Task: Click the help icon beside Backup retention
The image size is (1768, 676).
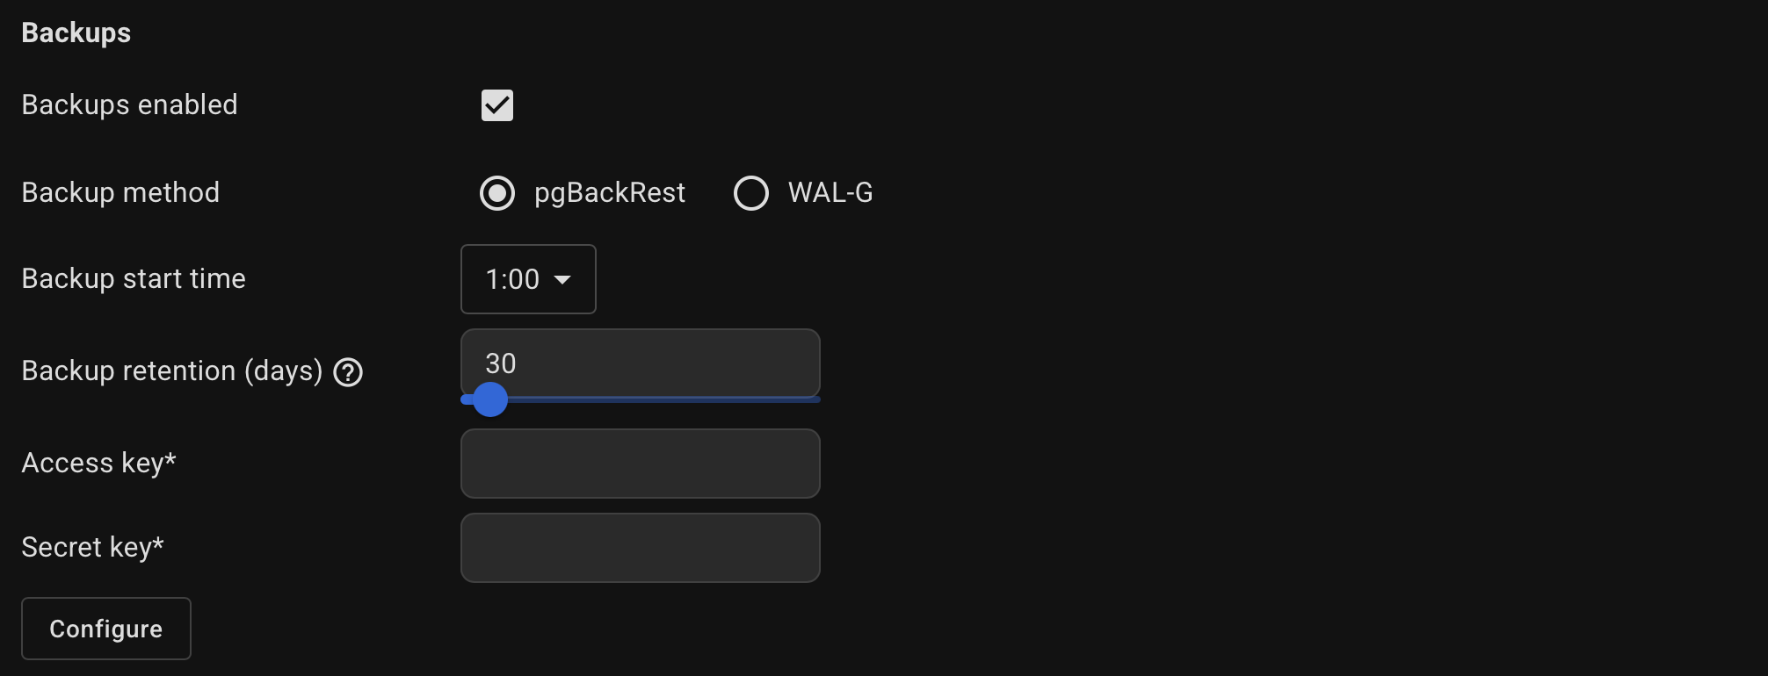Action: click(348, 372)
